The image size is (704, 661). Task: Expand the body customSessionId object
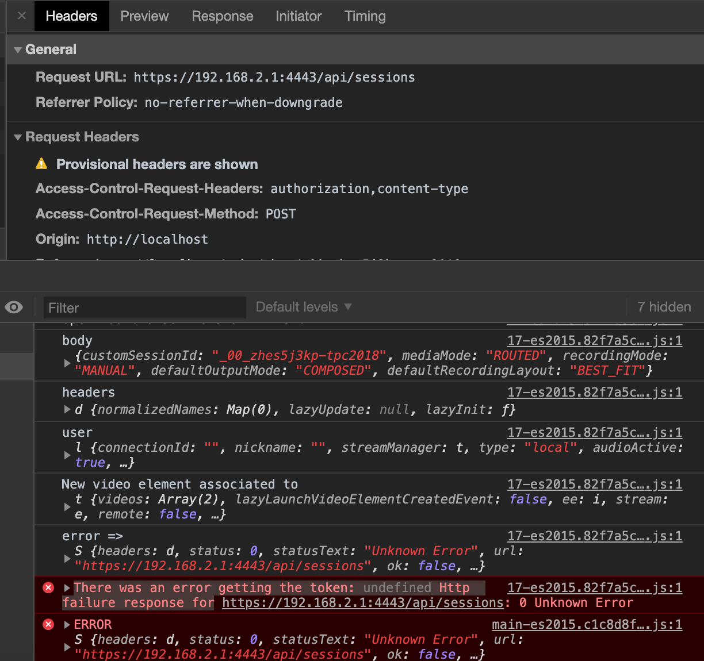pos(67,363)
